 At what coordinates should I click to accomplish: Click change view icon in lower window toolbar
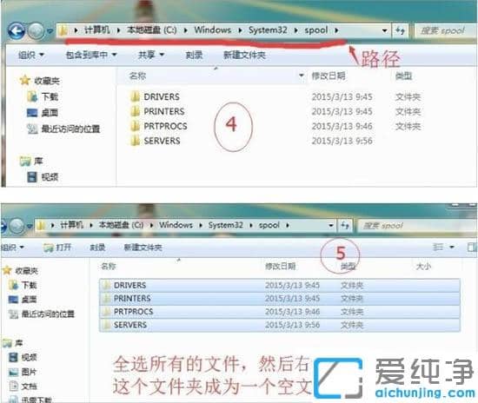pos(438,247)
